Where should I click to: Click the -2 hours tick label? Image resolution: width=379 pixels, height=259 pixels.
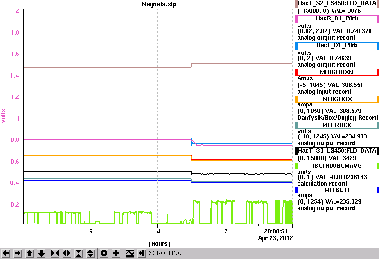pyautogui.click(x=225, y=232)
